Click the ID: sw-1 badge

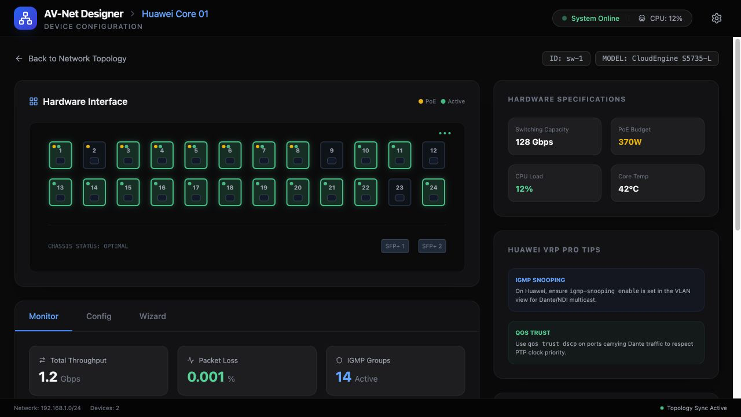pos(566,58)
